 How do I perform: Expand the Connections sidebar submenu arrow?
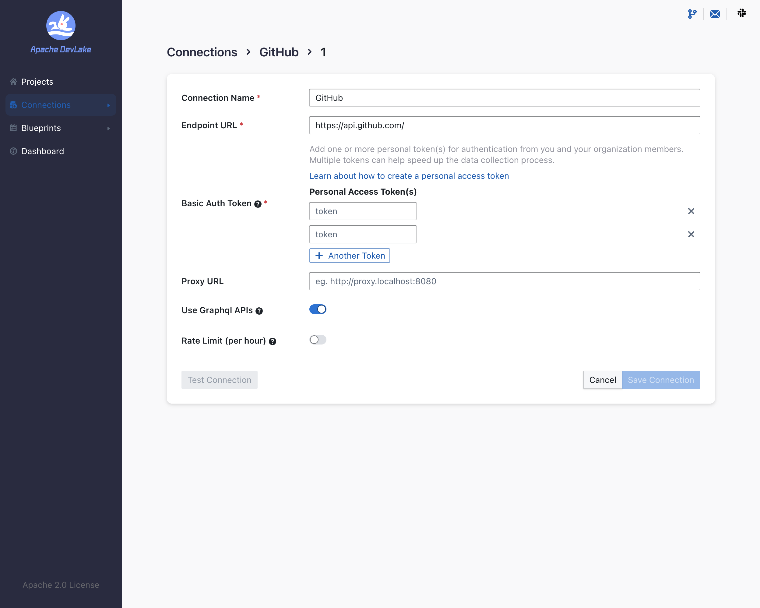click(x=109, y=105)
